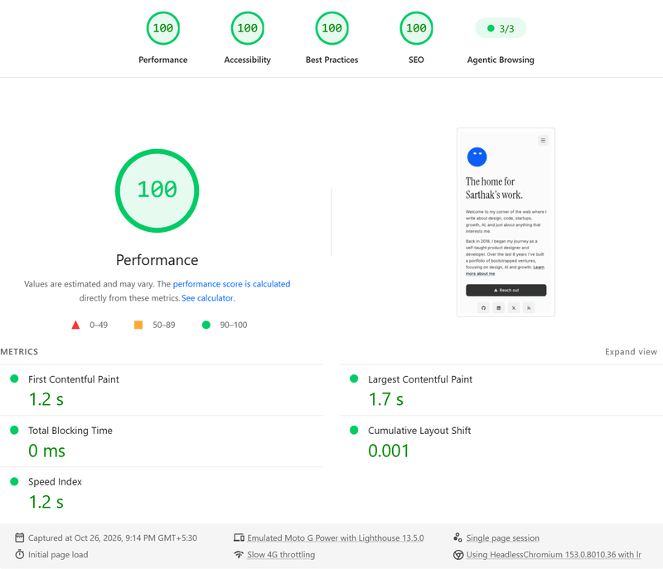Click the 1.7 s Largest Contentful Paint value
663x569 pixels.
(386, 399)
